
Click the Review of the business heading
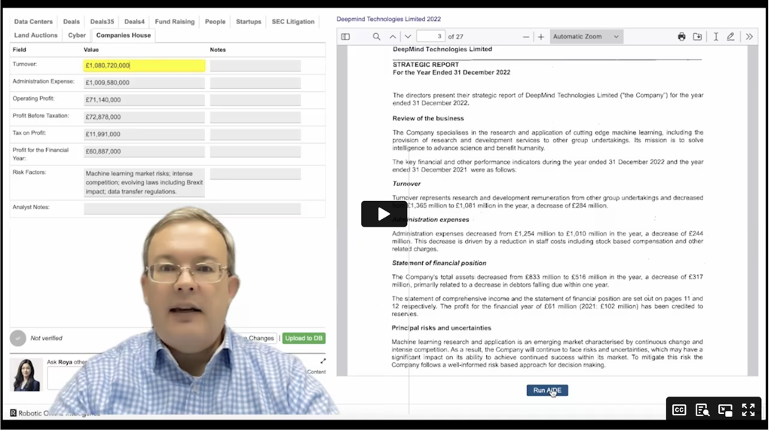[x=429, y=119]
